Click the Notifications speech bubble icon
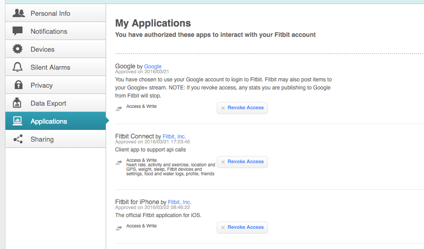This screenshot has width=424, height=249. point(18,31)
